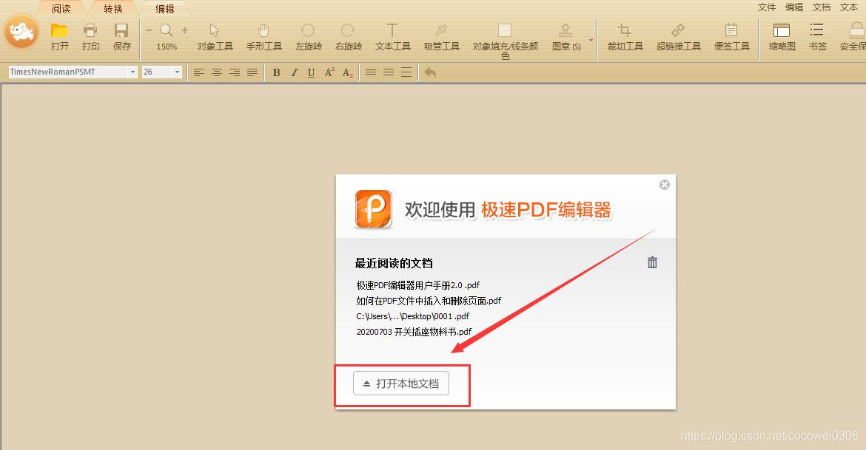The height and width of the screenshot is (450, 866).
Task: Toggle italic formatting
Action: click(x=294, y=72)
